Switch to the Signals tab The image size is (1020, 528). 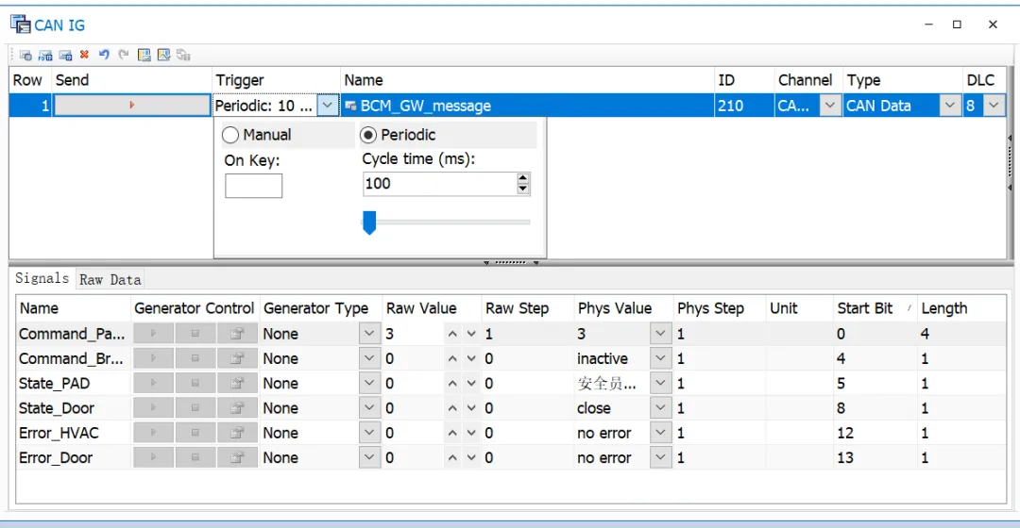(42, 278)
